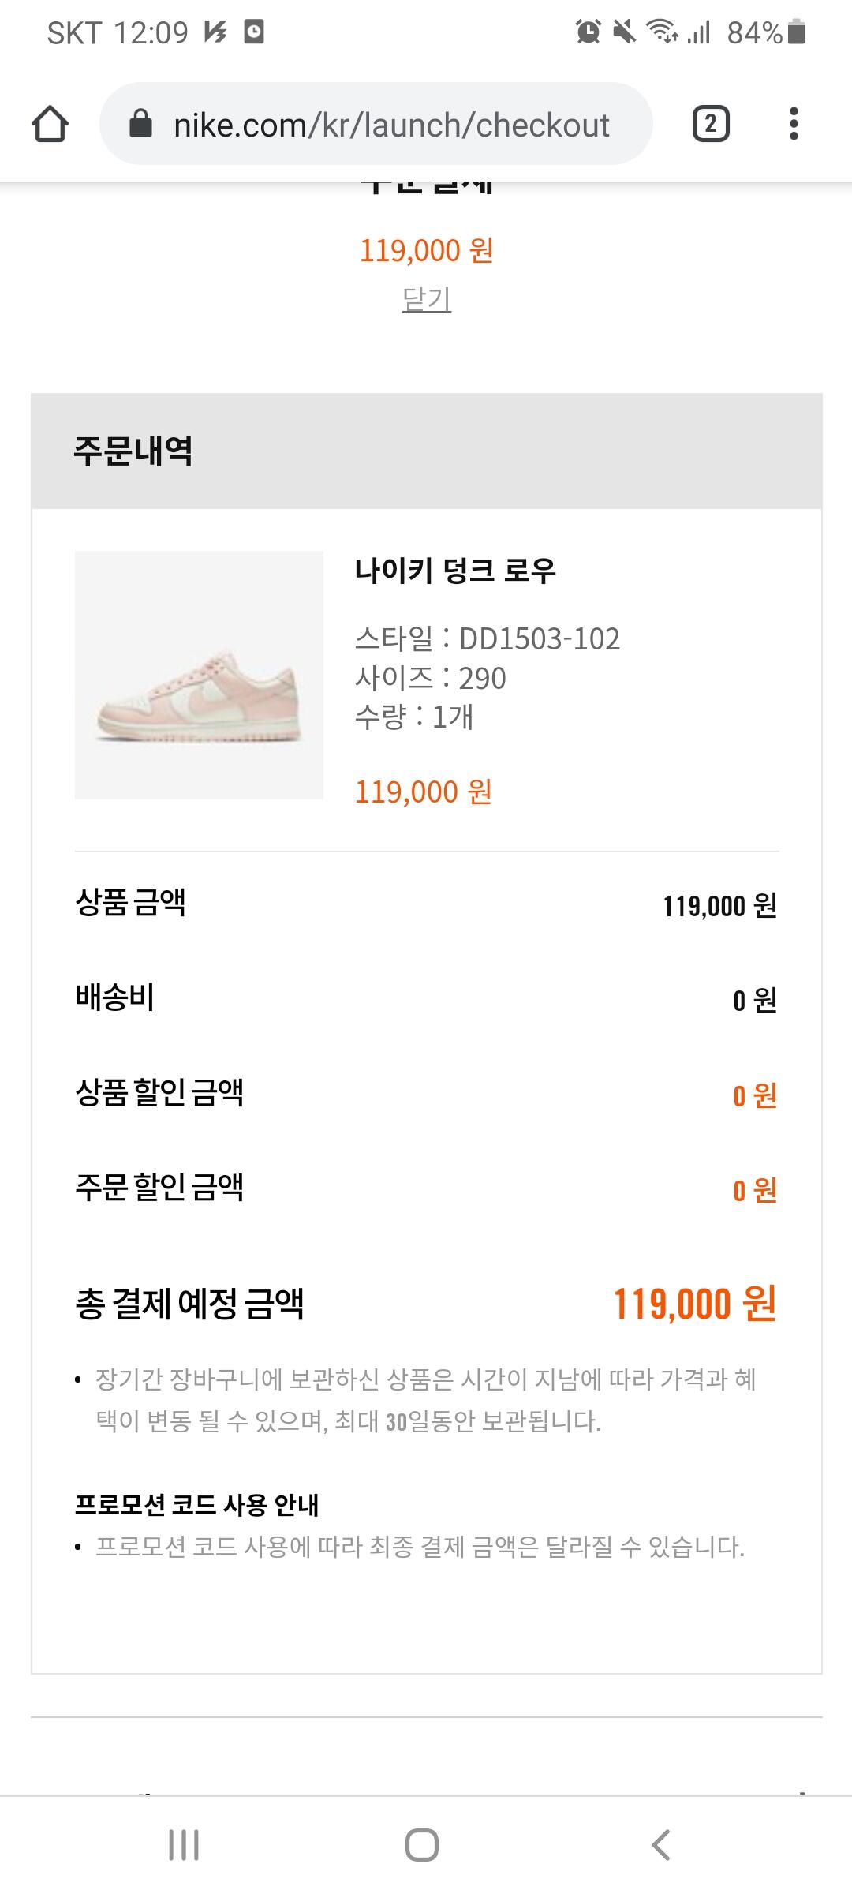Tap the 프로모션 코드 사용 안내 heading
Screen dimensions: 852x1894
click(196, 1505)
